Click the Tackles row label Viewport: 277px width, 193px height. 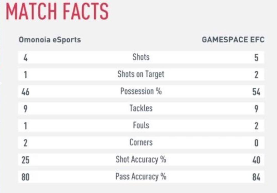click(141, 108)
